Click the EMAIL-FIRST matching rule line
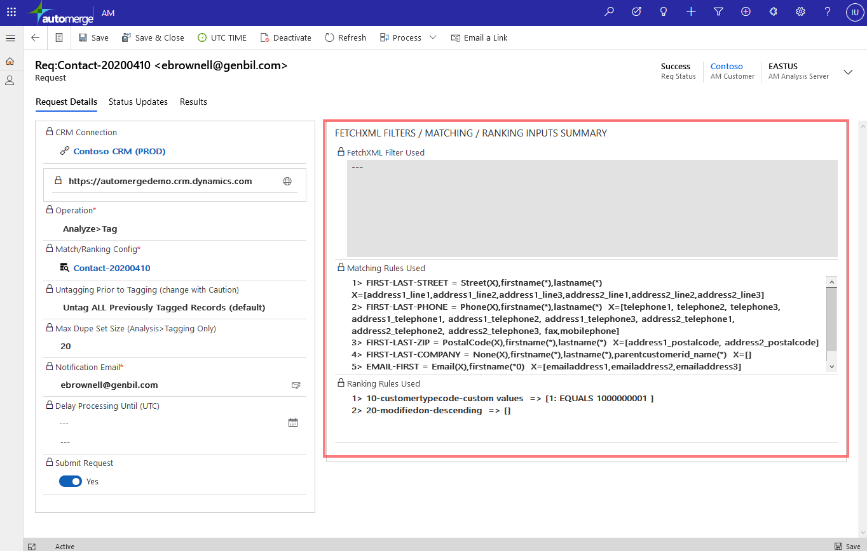The height and width of the screenshot is (551, 867). (547, 367)
